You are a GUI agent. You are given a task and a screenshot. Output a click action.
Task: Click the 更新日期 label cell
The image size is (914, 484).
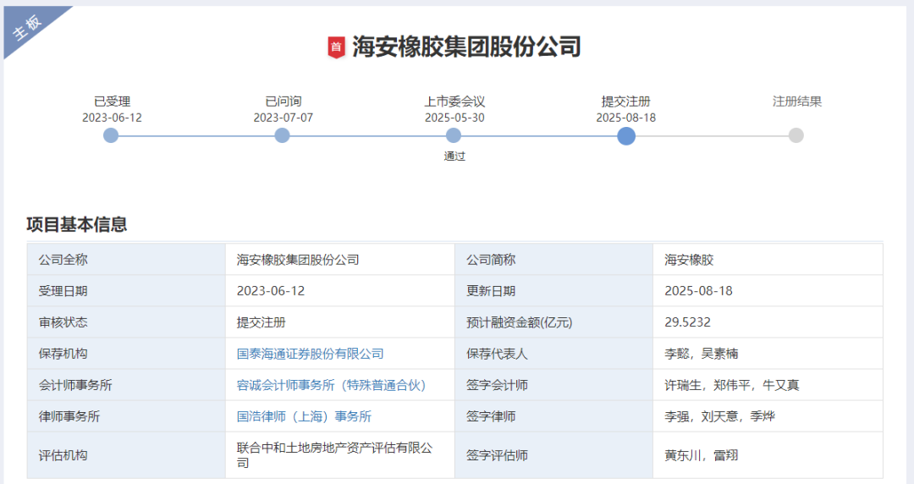553,291
